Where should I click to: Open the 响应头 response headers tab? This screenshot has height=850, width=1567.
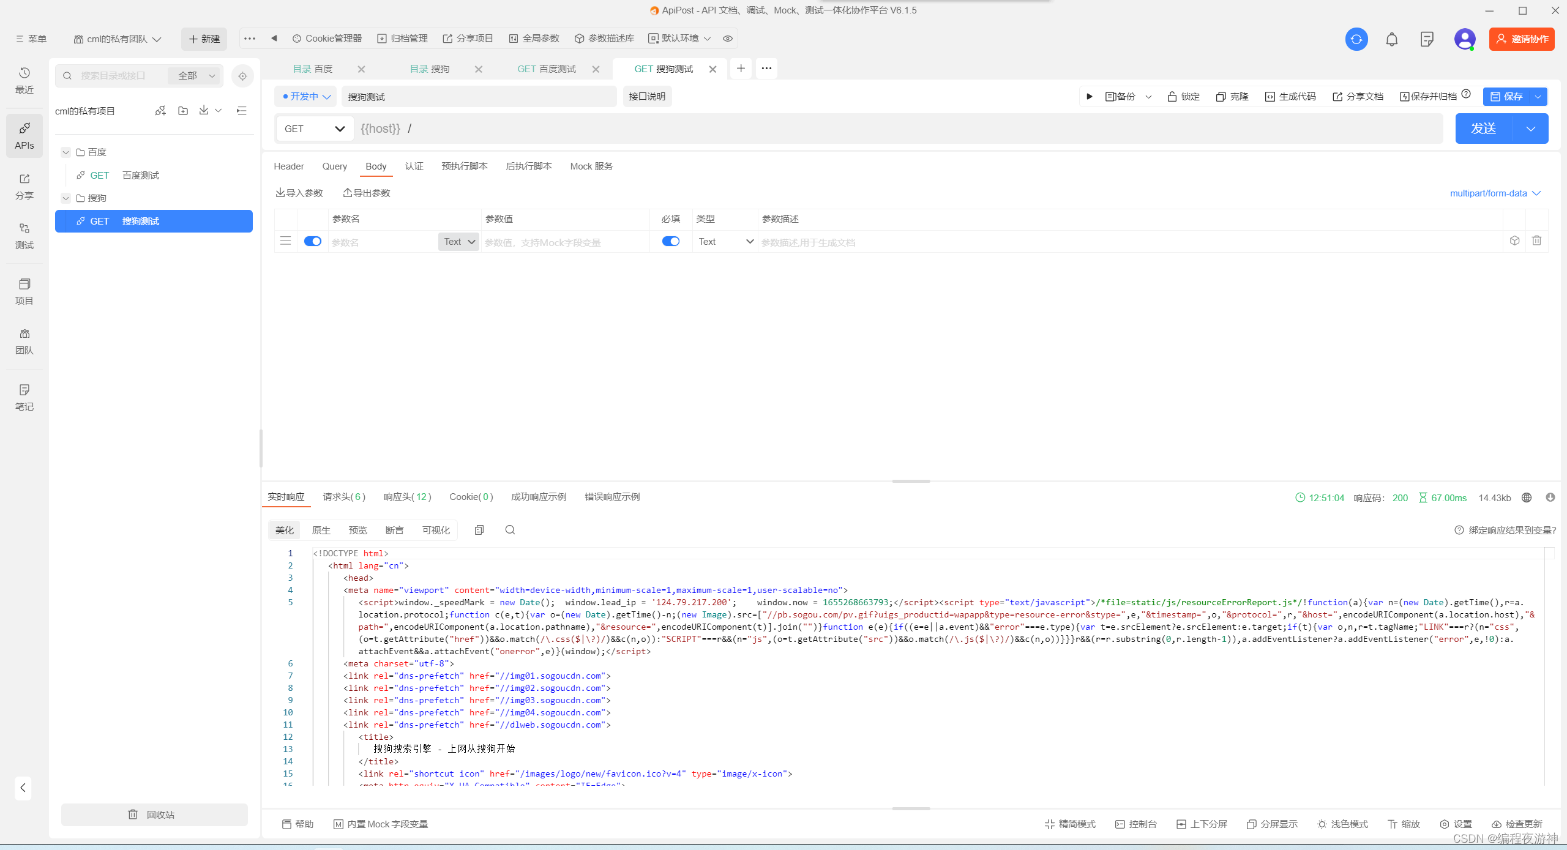407,497
